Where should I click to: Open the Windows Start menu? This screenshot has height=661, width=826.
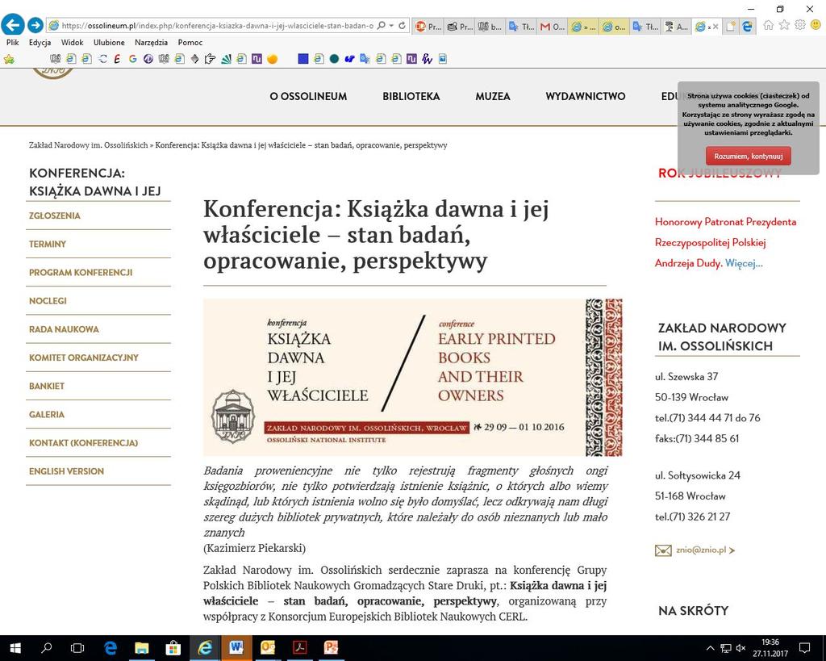(15, 648)
